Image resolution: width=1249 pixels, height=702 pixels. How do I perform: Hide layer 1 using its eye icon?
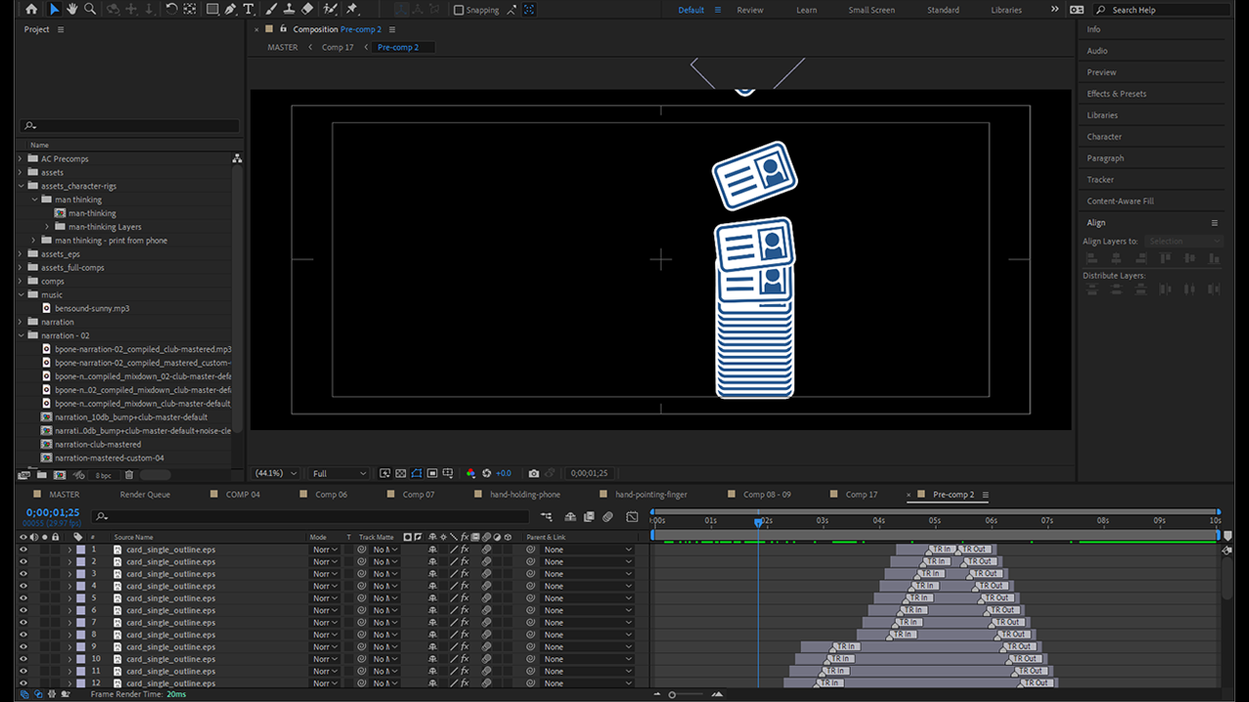pos(23,550)
